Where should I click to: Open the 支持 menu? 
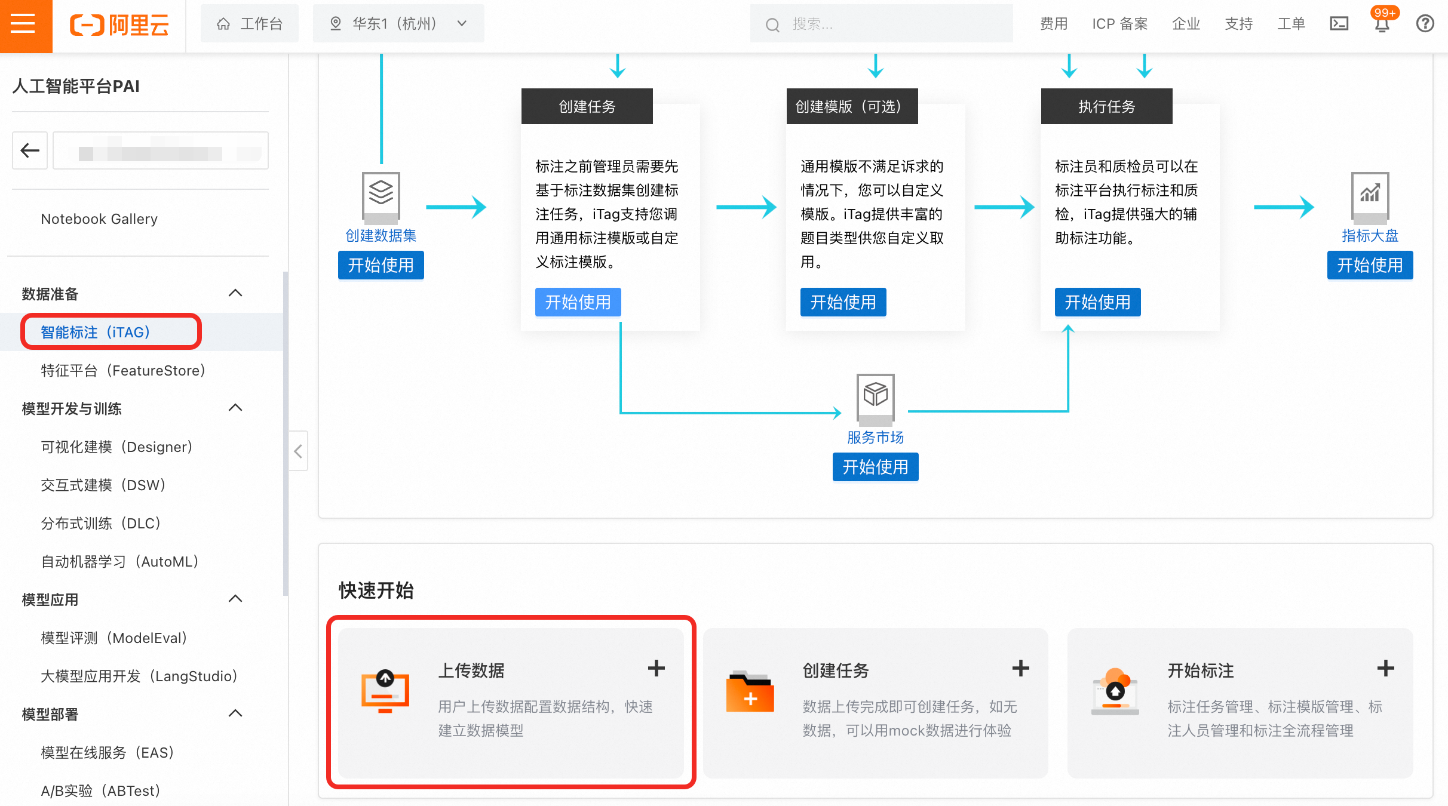[x=1238, y=24]
